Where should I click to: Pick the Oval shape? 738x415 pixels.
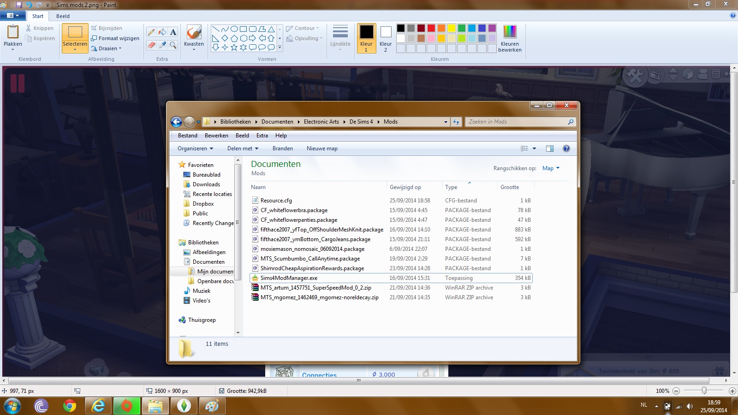coord(234,29)
